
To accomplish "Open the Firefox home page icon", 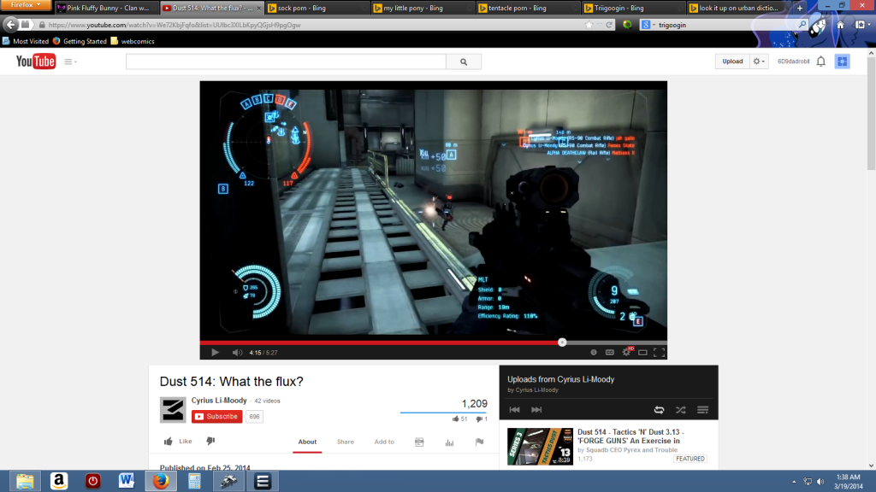I will (840, 25).
